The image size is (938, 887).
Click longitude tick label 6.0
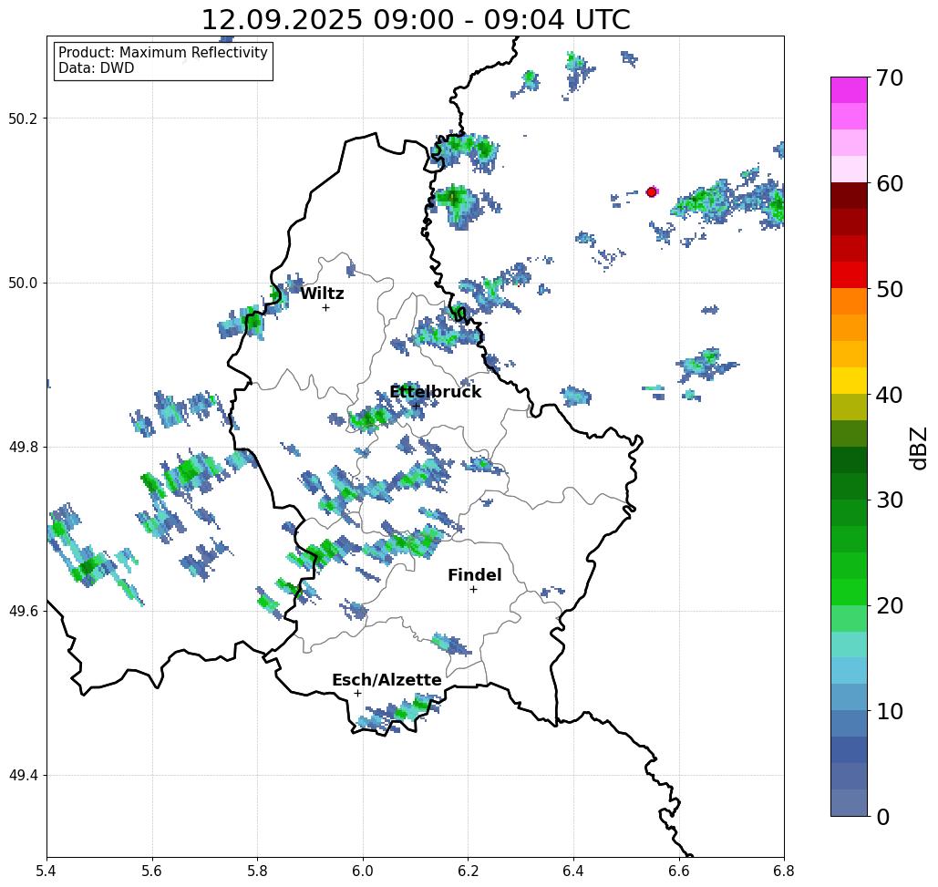363,871
